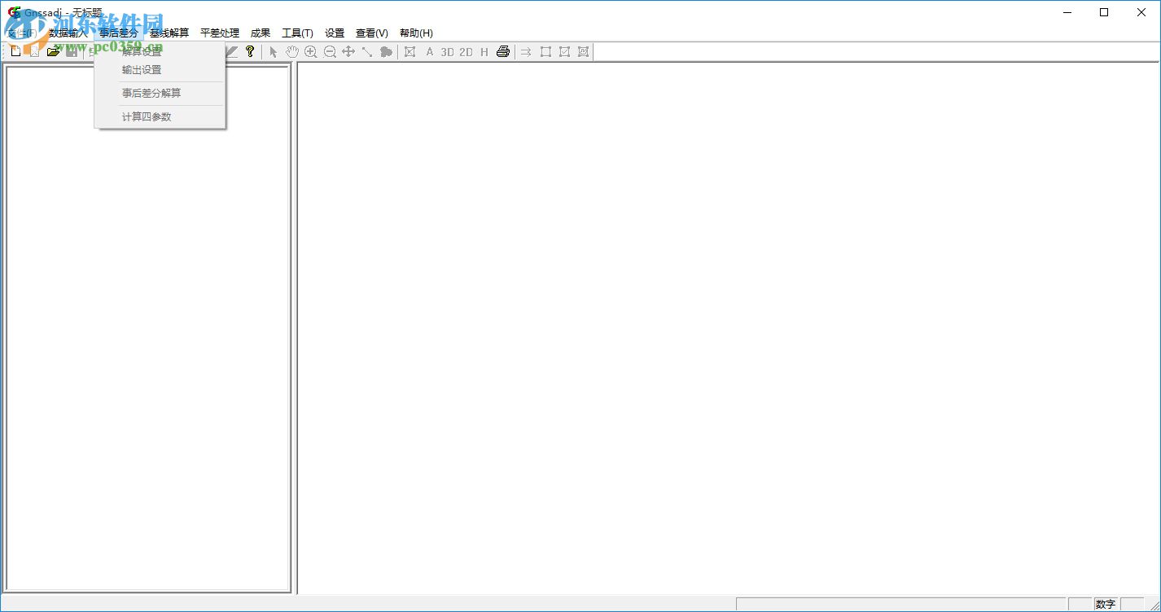Click the question mark help icon
The image size is (1161, 612).
[250, 52]
